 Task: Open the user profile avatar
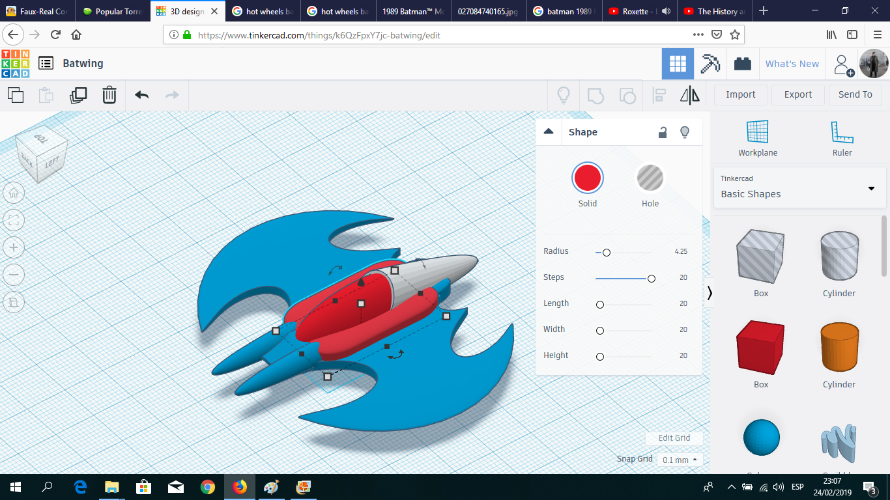pos(874,64)
